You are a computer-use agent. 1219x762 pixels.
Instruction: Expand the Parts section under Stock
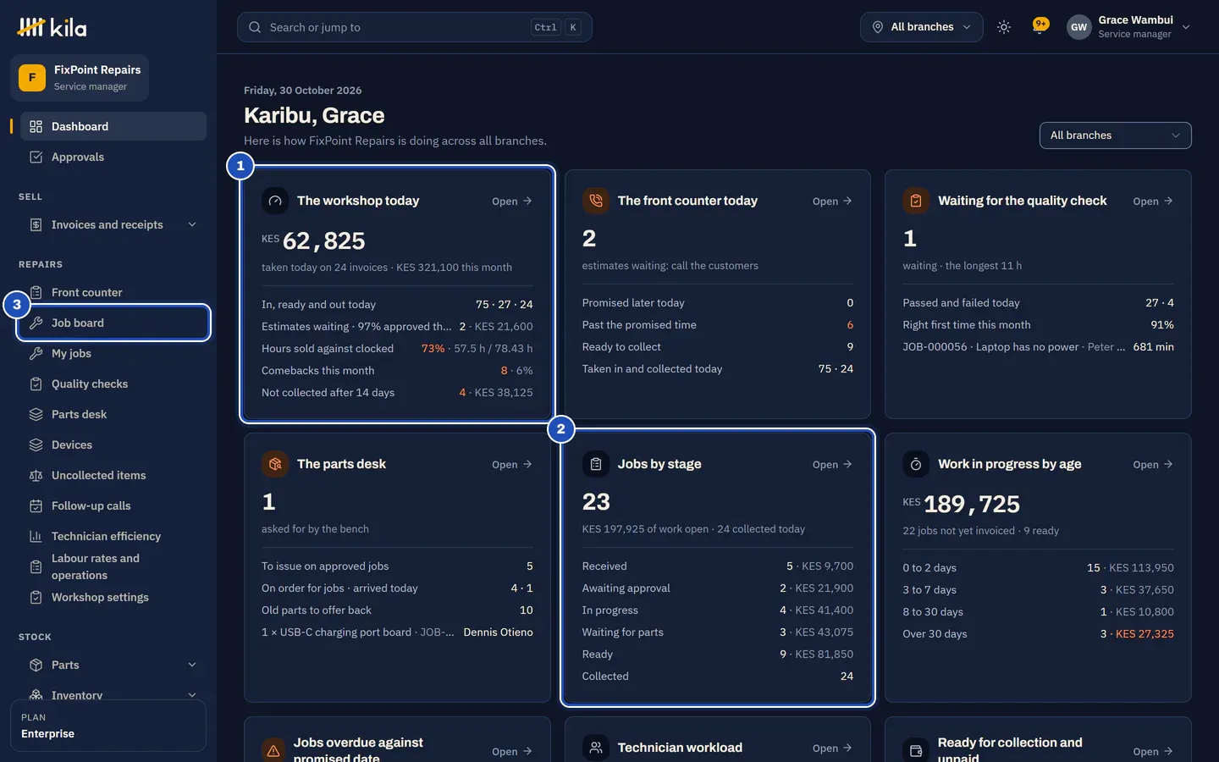tap(113, 665)
